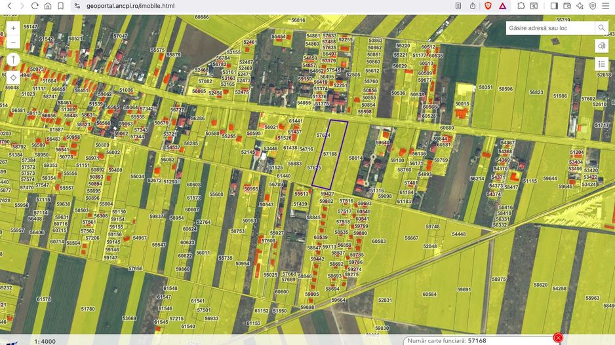Zoom in on the map
This screenshot has height=345, width=615.
13,28
